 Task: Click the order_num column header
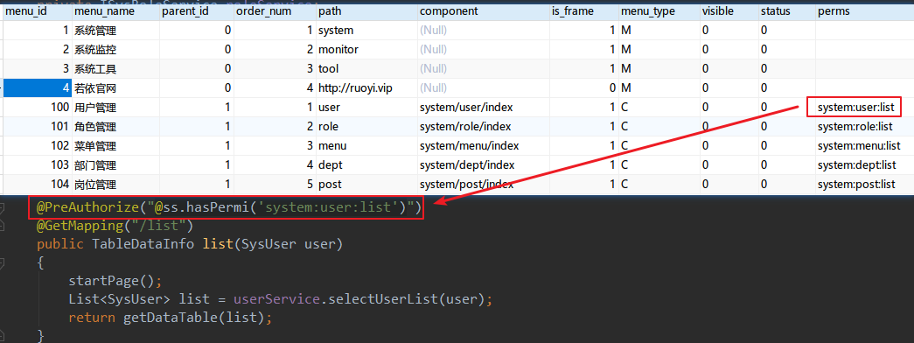coord(275,10)
